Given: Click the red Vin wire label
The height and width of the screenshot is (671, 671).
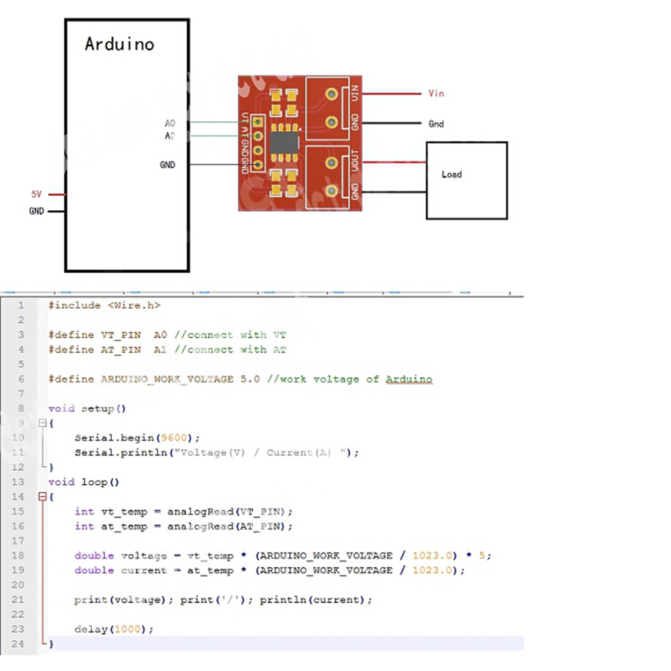Looking at the screenshot, I should coord(436,94).
